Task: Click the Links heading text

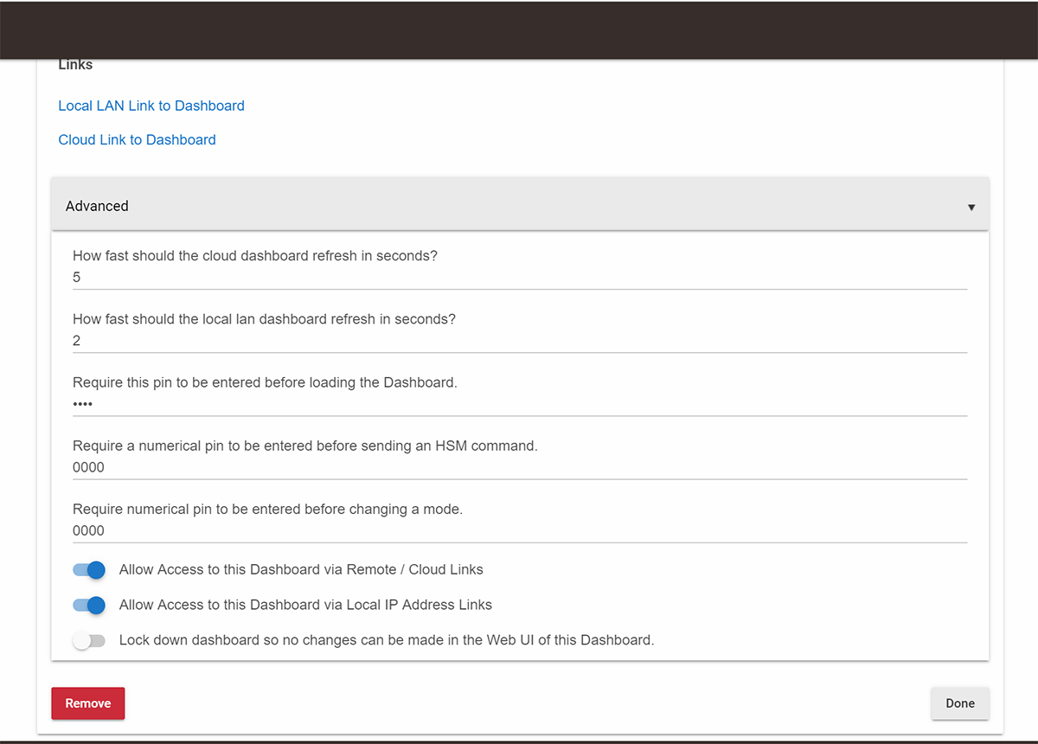Action: [x=75, y=65]
